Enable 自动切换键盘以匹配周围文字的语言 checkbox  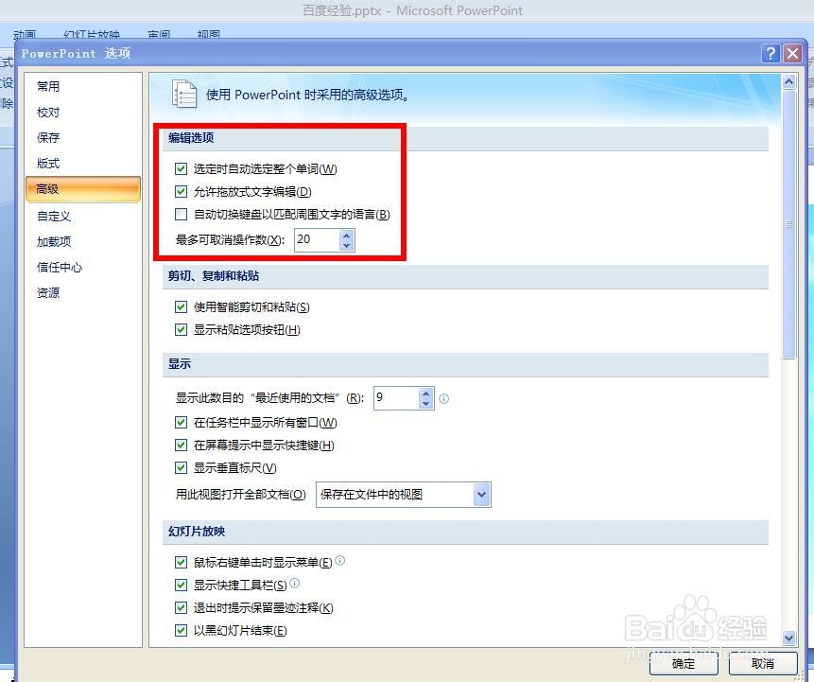click(181, 214)
